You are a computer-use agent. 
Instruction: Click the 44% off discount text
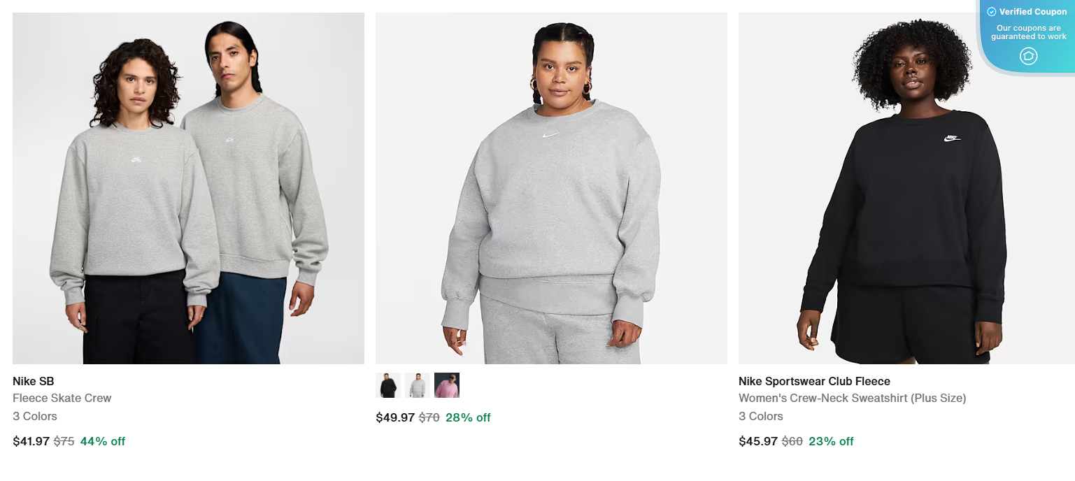point(102,441)
